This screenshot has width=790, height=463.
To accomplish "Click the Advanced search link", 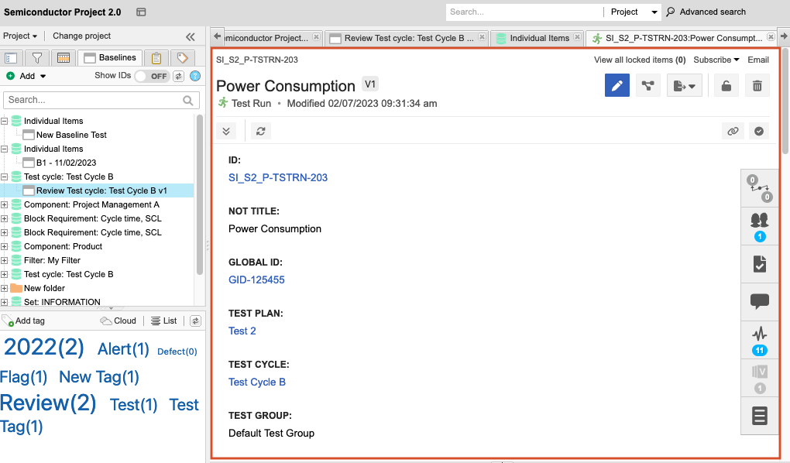I will (712, 12).
